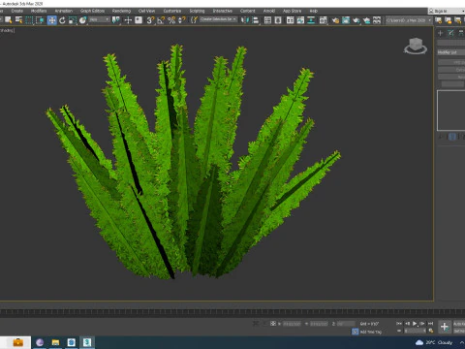Click Render Production teapot icon
This screenshot has height=349, width=465.
[x=356, y=20]
